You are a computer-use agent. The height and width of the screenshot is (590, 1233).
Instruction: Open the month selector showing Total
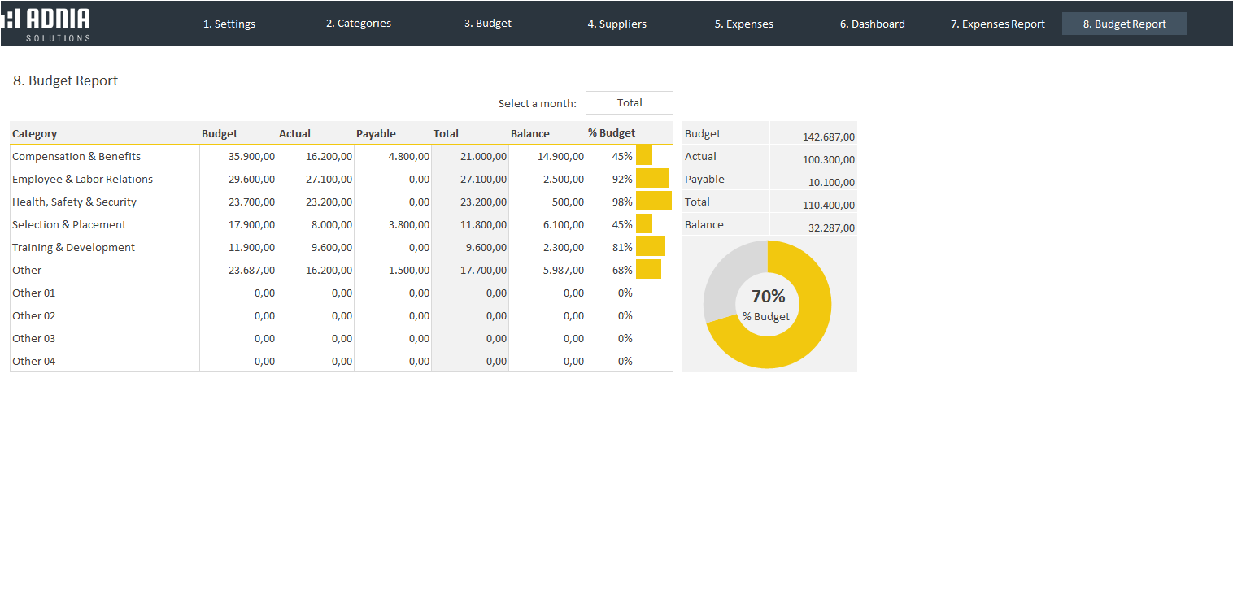[x=629, y=103]
